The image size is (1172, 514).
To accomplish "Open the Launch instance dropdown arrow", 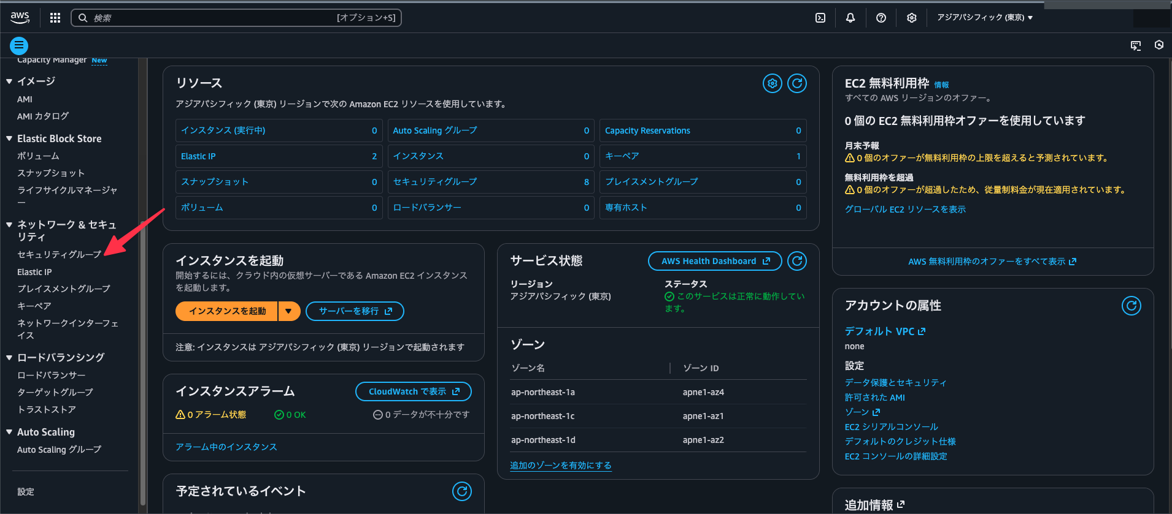I will coord(288,311).
